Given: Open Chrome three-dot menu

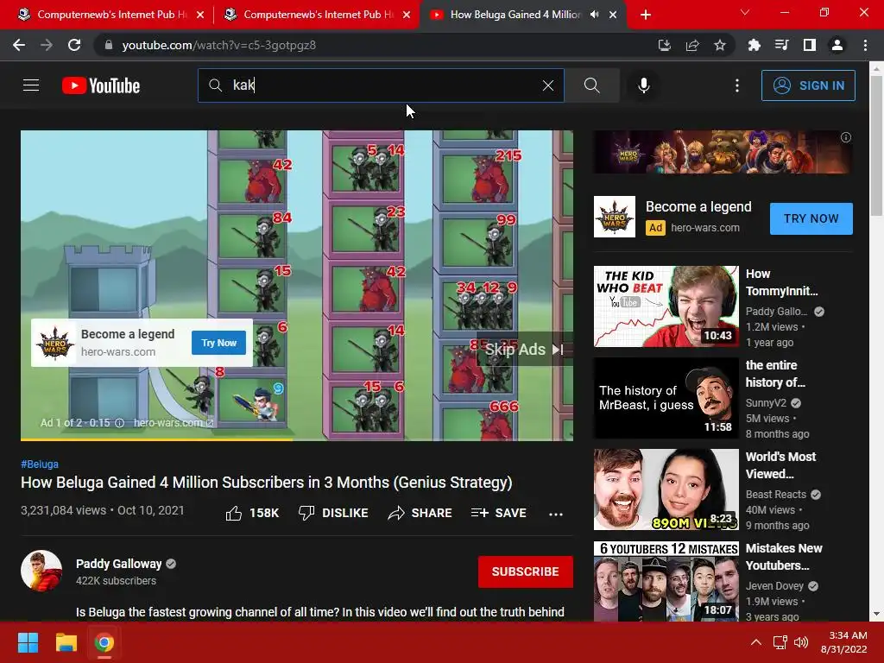Looking at the screenshot, I should click(865, 45).
